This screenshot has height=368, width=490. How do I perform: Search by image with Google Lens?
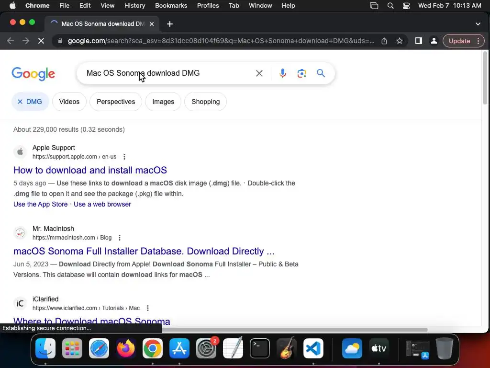301,73
